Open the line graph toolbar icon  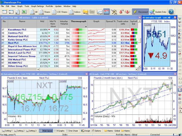coord(100,12)
